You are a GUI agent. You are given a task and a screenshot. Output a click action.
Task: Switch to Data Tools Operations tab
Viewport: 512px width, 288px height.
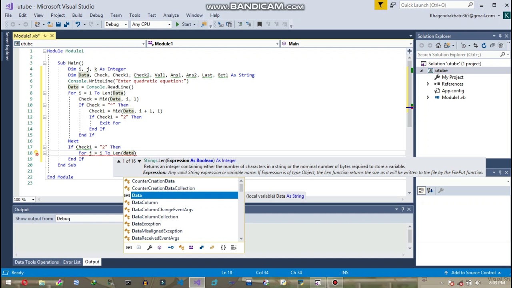point(37,262)
